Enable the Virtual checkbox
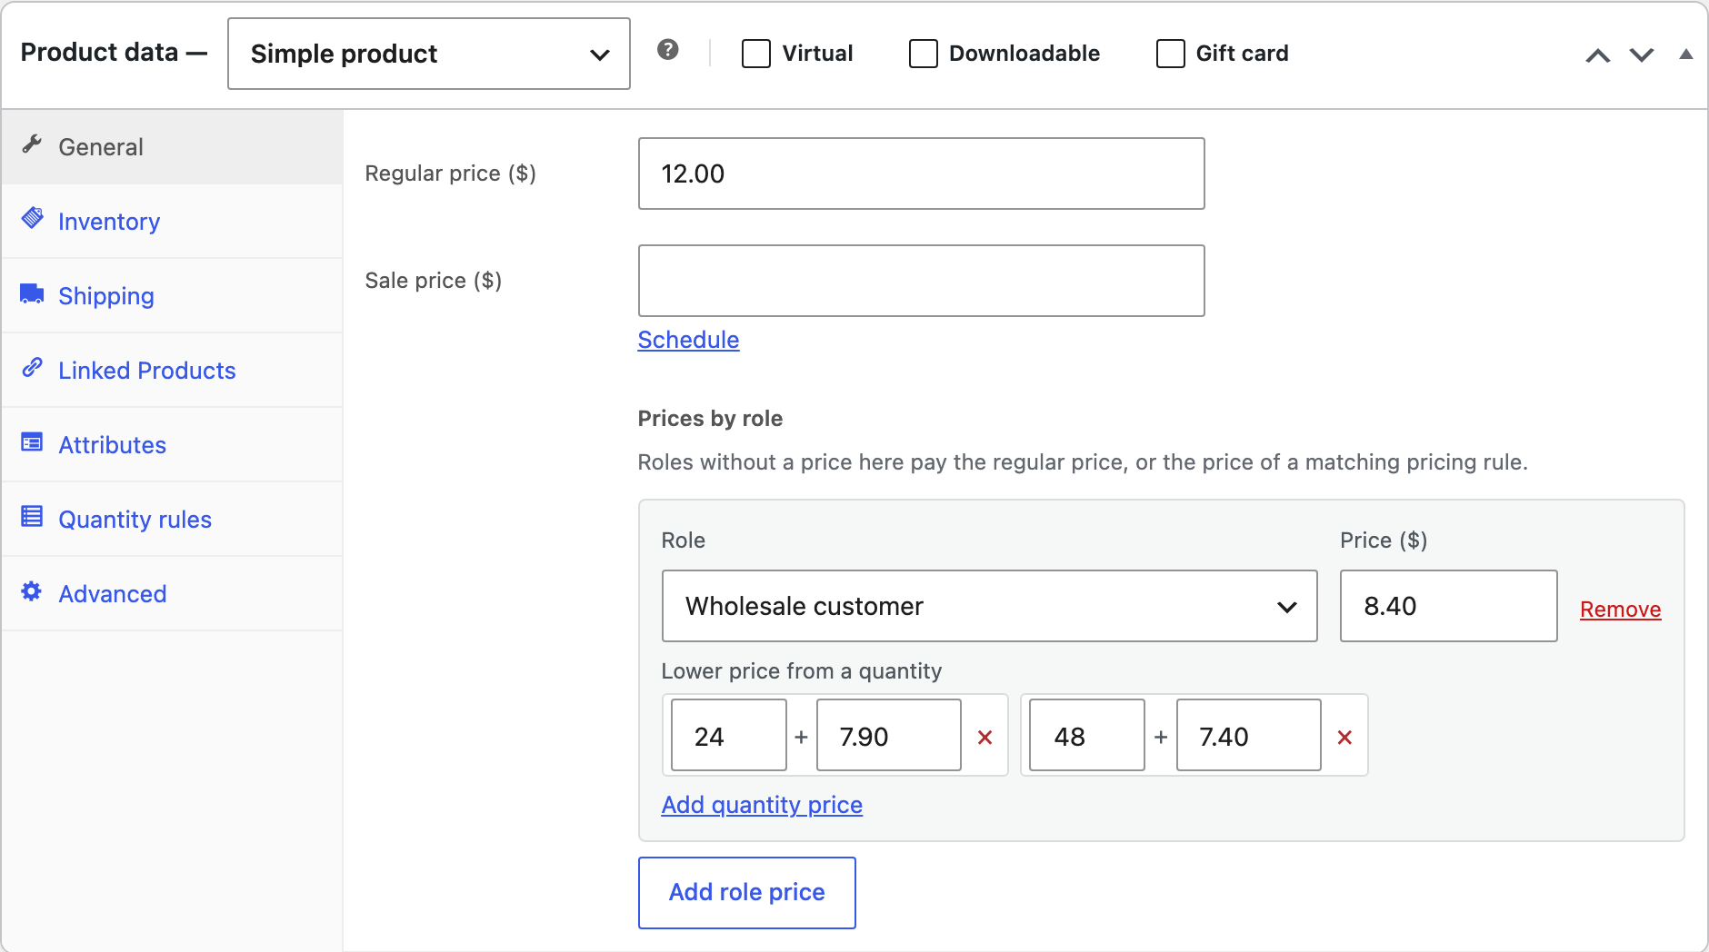The image size is (1709, 952). (756, 54)
